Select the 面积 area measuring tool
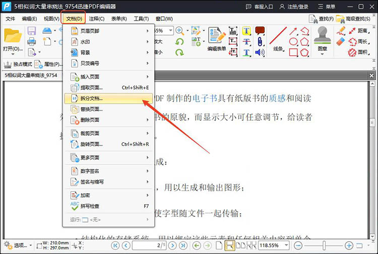 point(359,52)
